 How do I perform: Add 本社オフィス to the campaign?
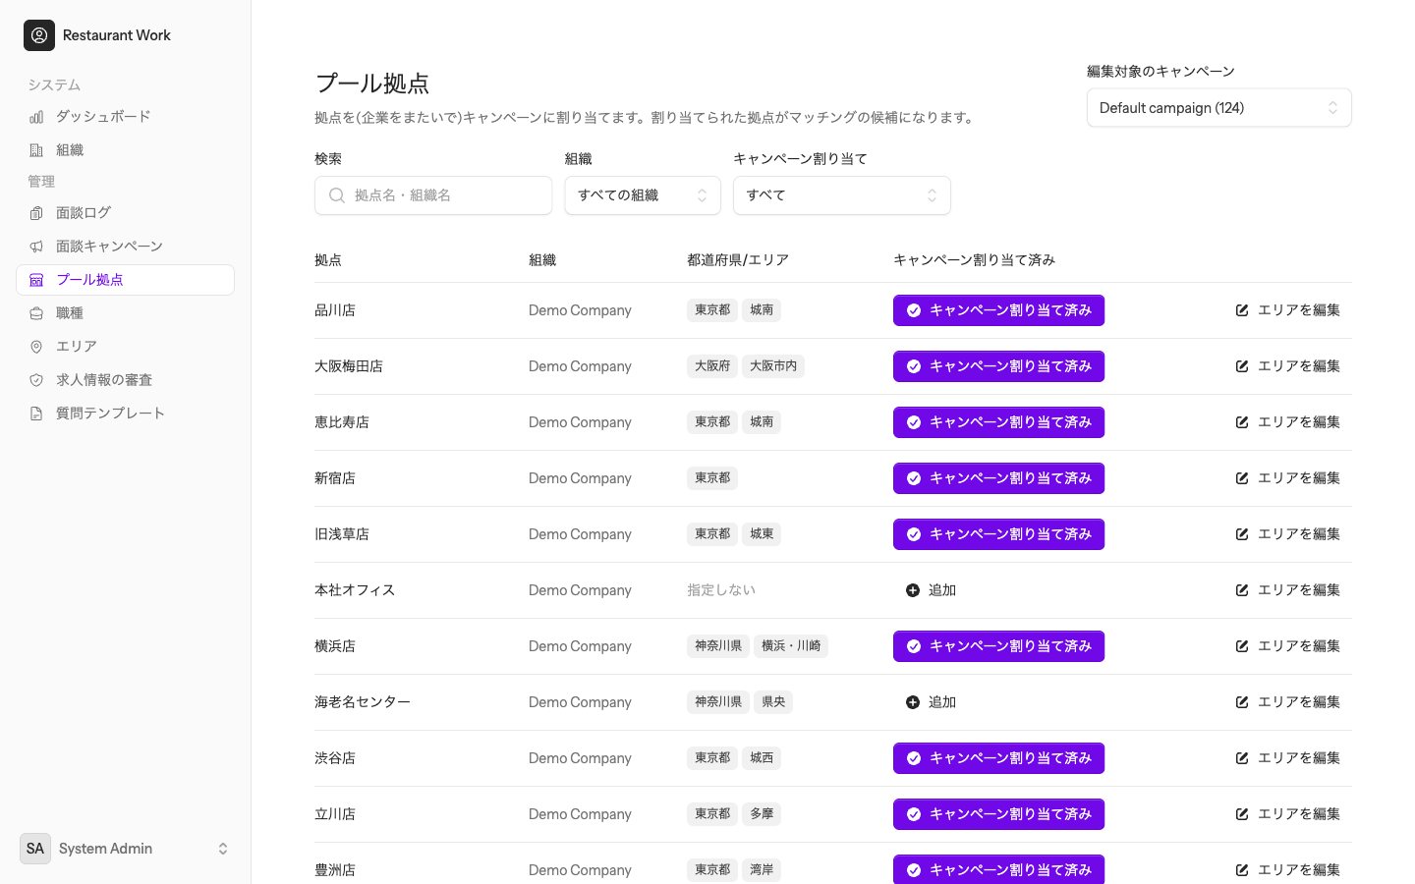(x=931, y=590)
